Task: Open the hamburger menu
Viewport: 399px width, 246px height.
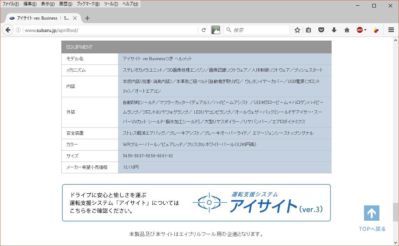Action: 391,30
